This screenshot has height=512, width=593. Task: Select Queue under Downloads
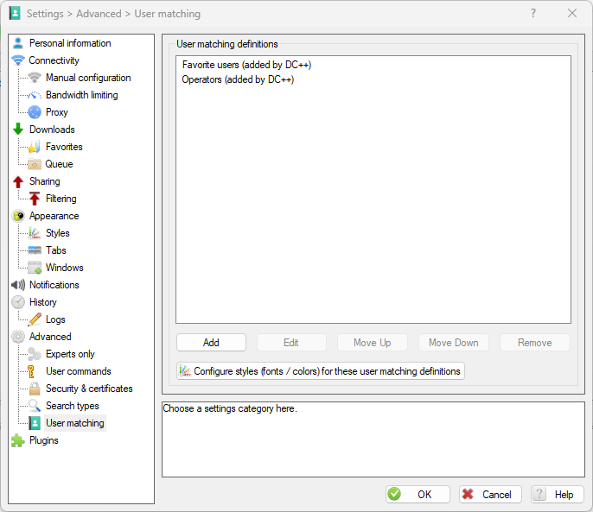(59, 164)
